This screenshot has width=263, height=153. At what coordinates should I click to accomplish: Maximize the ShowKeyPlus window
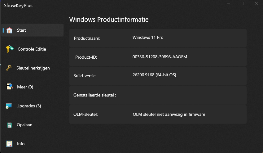click(242, 3)
